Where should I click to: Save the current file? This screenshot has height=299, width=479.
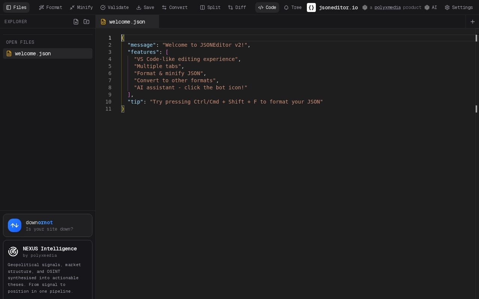coord(145,7)
